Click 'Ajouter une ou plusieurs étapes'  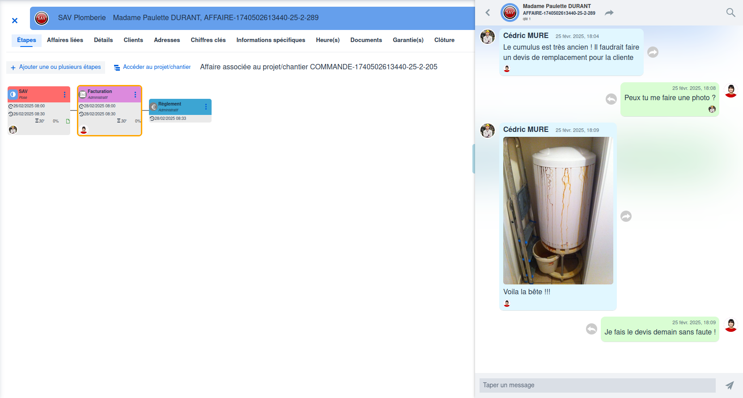(56, 67)
